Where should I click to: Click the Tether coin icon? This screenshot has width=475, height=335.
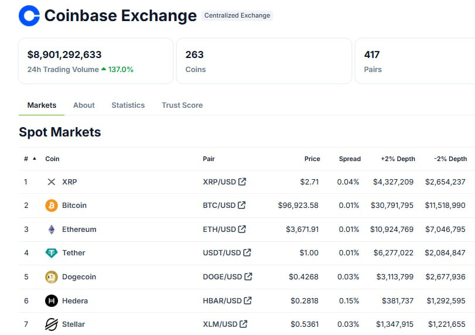[x=52, y=252]
